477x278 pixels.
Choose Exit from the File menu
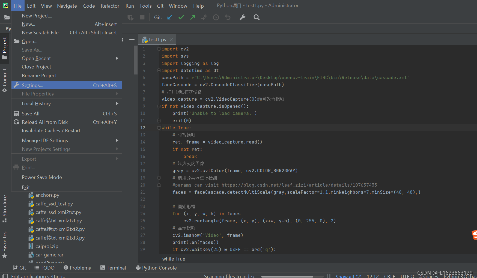tap(67, 187)
